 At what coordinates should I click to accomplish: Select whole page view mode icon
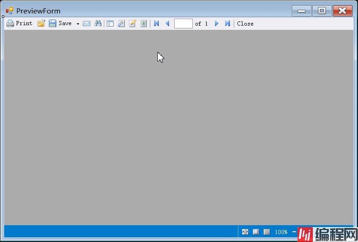coord(256,232)
